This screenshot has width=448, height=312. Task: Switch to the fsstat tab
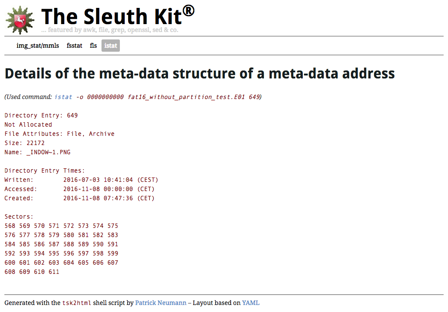click(74, 46)
